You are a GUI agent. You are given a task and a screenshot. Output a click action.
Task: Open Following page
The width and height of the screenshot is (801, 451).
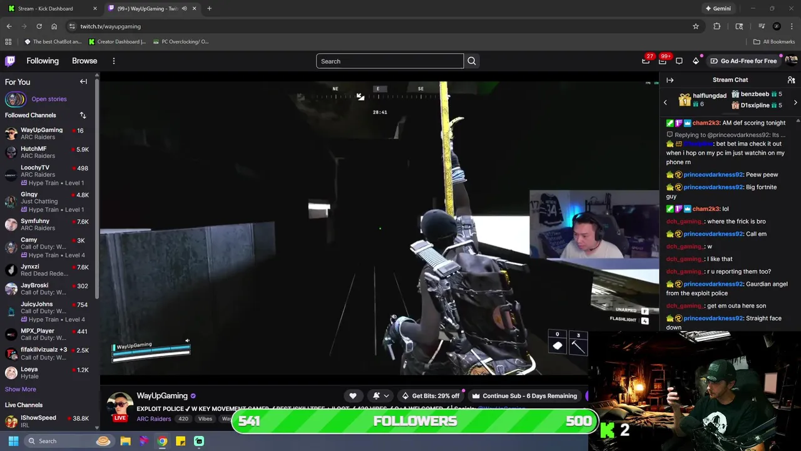coord(43,61)
